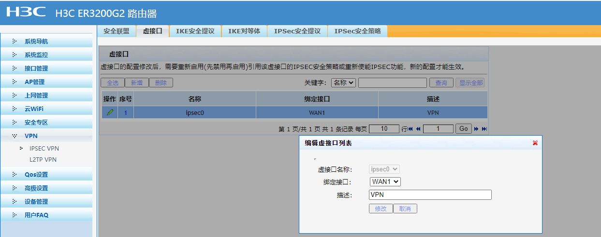Screen dimensions: 601x237
Task: Click the 描述 column header
Action: click(433, 99)
